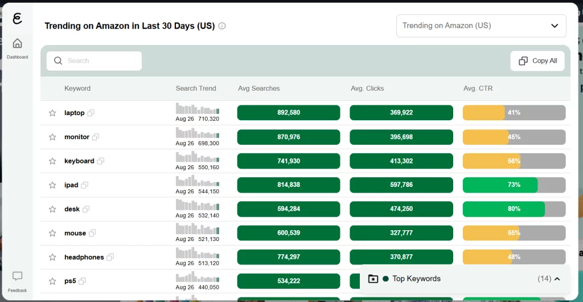Image resolution: width=583 pixels, height=302 pixels.
Task: Star the monitor keyword
Action: pos(52,137)
